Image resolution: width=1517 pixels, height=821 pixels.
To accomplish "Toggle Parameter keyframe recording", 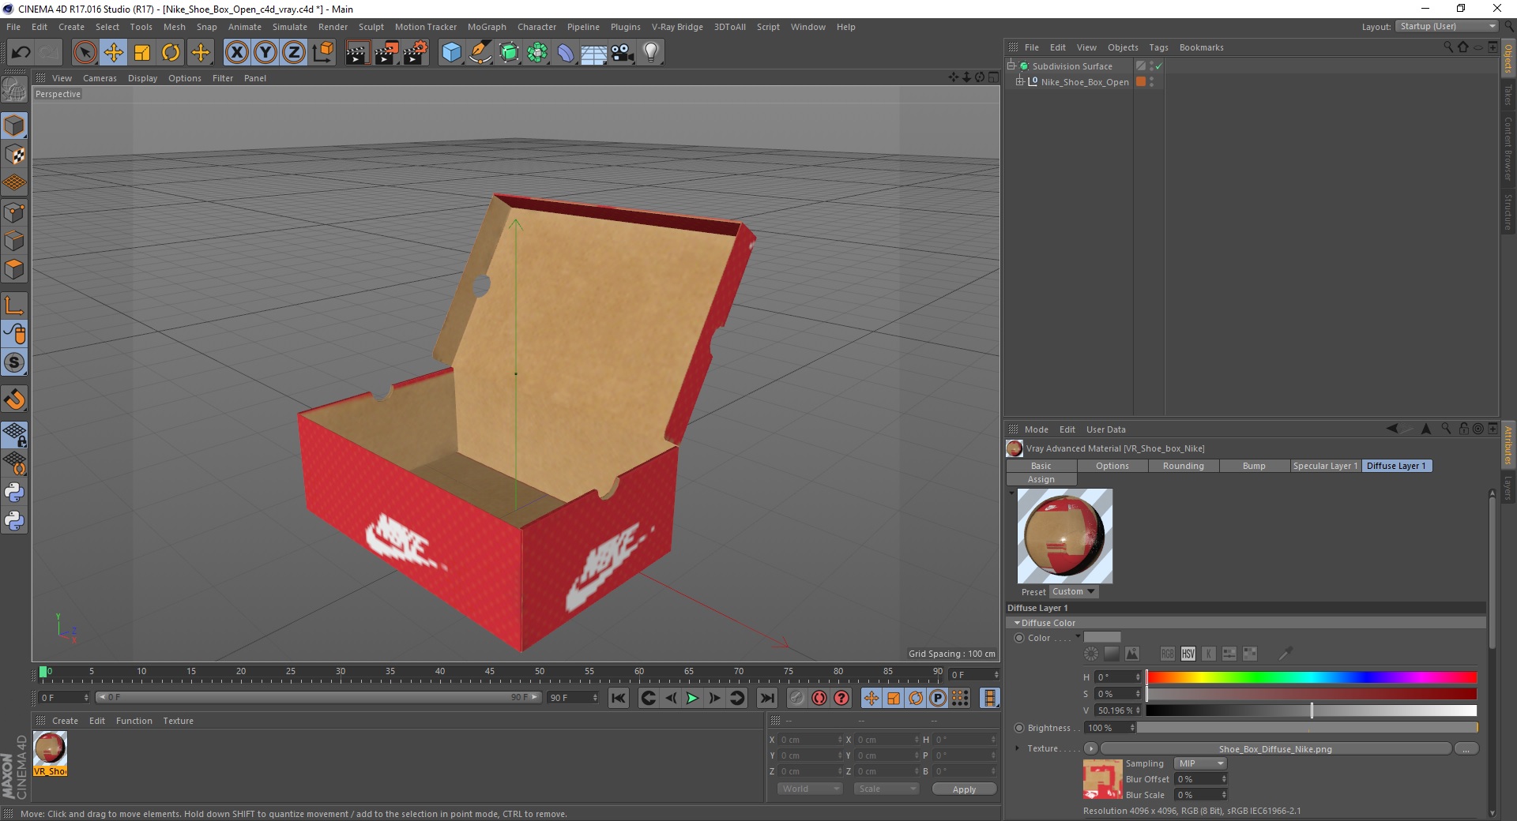I will tap(938, 698).
